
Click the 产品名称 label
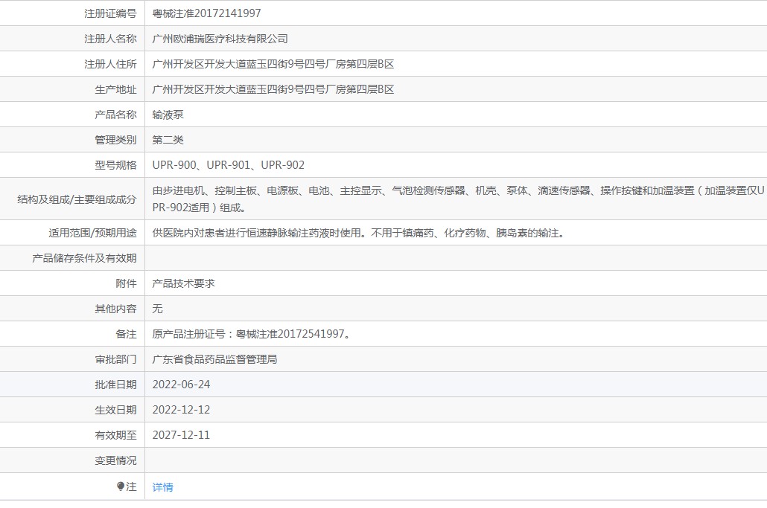pyautogui.click(x=115, y=115)
